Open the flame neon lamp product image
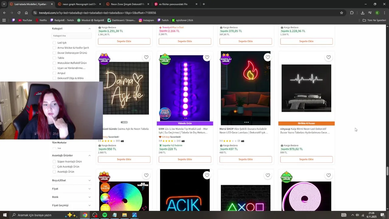The height and width of the screenshot is (219, 389). [246, 88]
